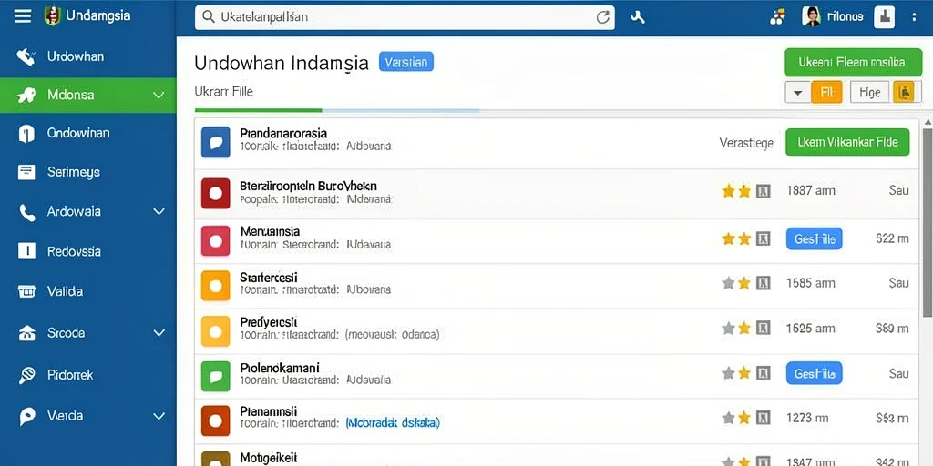Click the Ukem Vilkankar Fide button
This screenshot has height=466, width=933.
pos(848,142)
